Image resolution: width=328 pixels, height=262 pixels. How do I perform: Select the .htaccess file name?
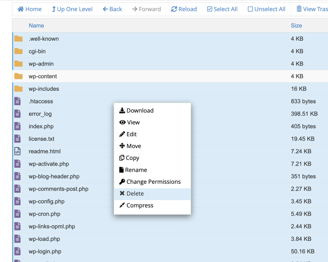click(41, 101)
